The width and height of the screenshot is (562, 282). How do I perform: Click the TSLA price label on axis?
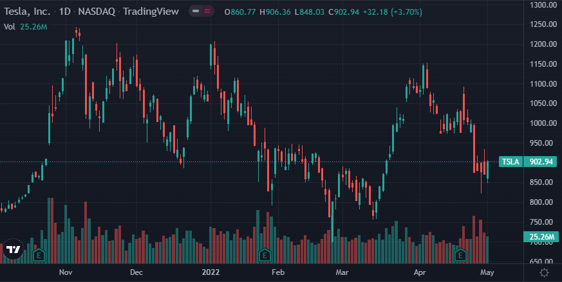coord(509,162)
